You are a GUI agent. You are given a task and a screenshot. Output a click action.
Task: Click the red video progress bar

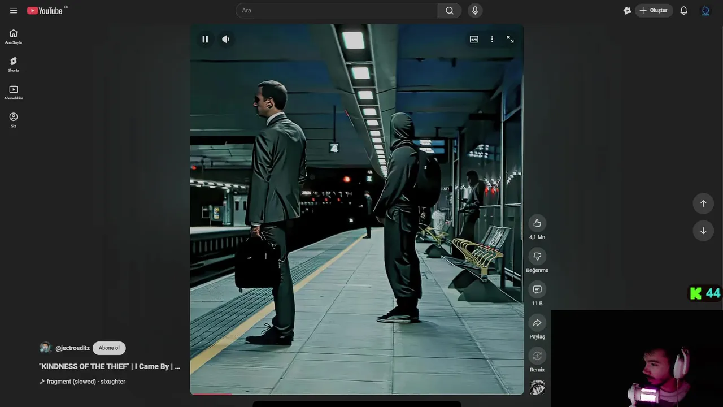pos(210,394)
